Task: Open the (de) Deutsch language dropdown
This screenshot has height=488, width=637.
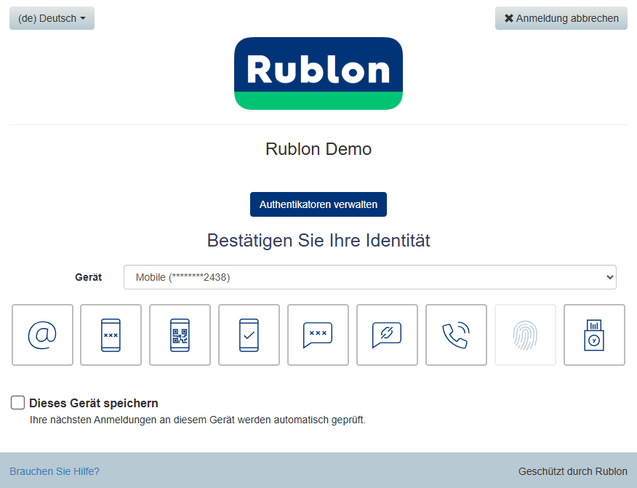Action: coord(52,18)
